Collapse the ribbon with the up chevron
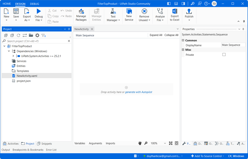Image resolution: width=248 pixels, height=159 pixels. [x=239, y=21]
